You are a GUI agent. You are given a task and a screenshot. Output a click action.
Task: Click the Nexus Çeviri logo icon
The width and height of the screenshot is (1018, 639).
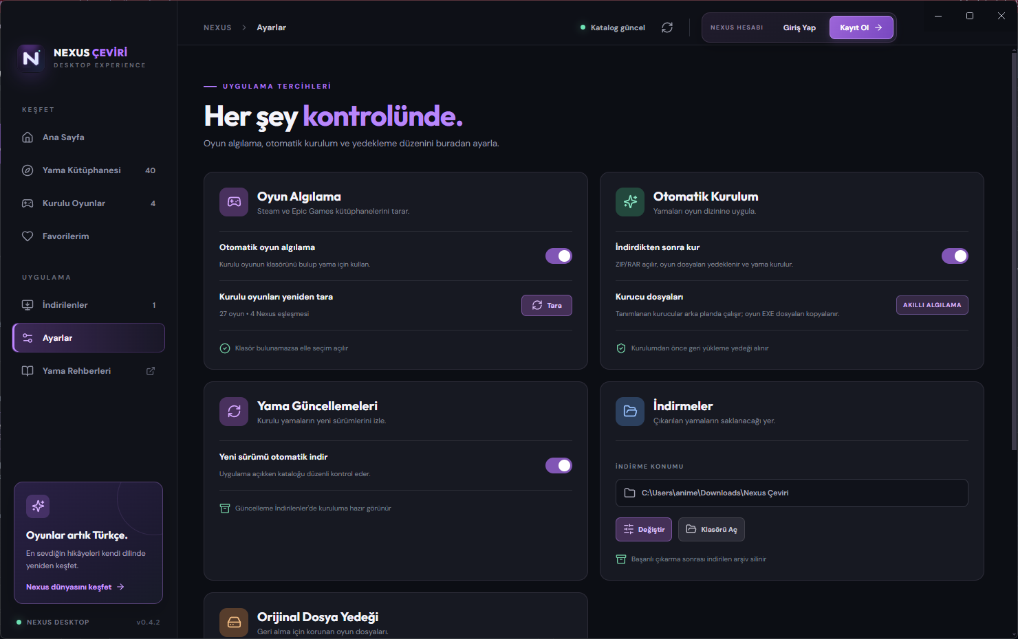coord(31,58)
